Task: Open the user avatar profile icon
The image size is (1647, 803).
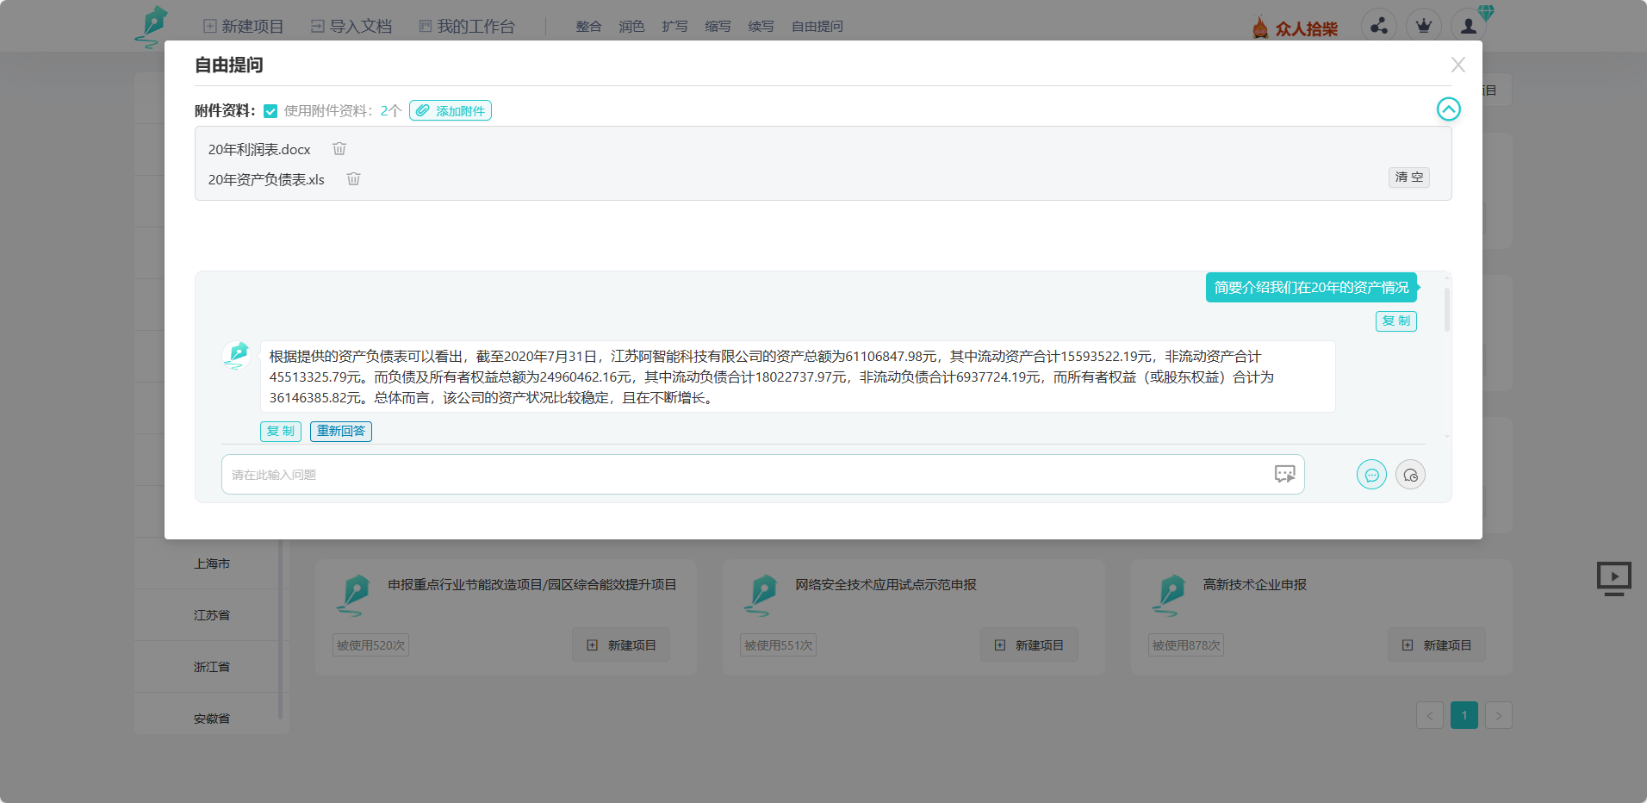Action: (x=1469, y=26)
